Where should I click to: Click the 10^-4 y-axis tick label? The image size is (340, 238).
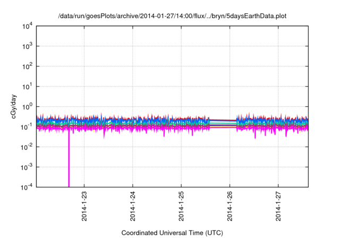point(27,187)
